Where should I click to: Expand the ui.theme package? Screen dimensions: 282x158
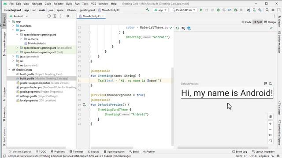[21, 39]
